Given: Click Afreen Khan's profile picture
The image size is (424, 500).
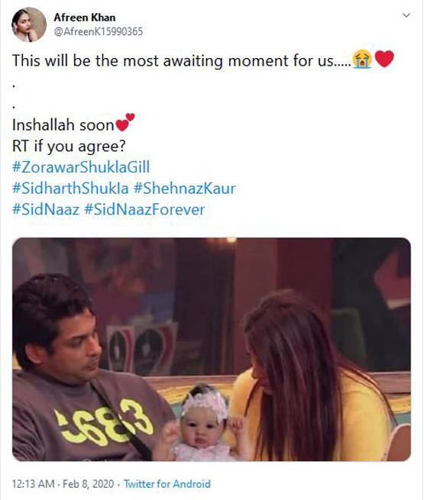Looking at the screenshot, I should (x=29, y=24).
